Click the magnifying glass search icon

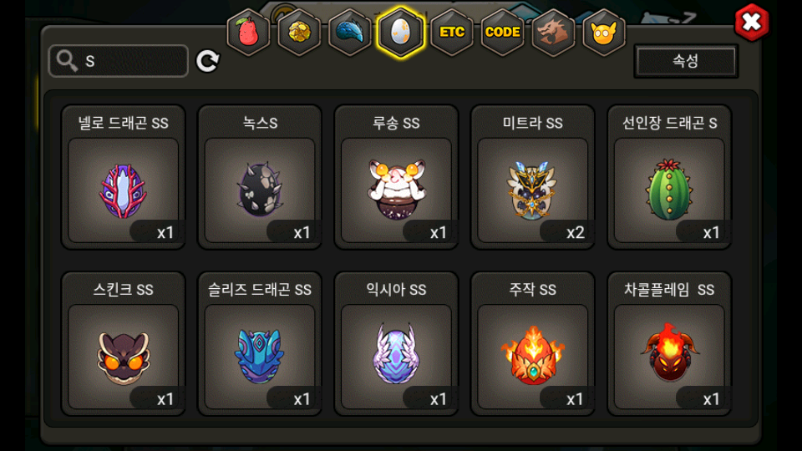point(67,61)
